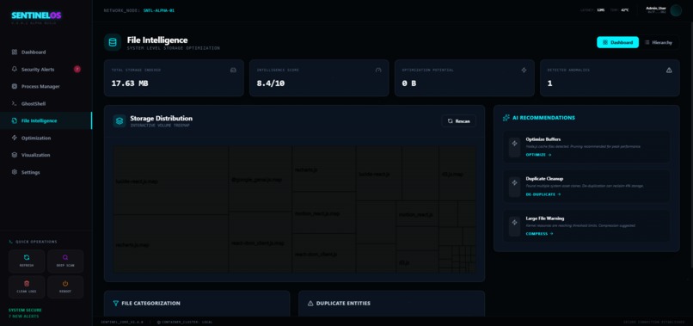This screenshot has width=693, height=326.
Task: Click the SENTINELOS logo
Action: (x=36, y=15)
